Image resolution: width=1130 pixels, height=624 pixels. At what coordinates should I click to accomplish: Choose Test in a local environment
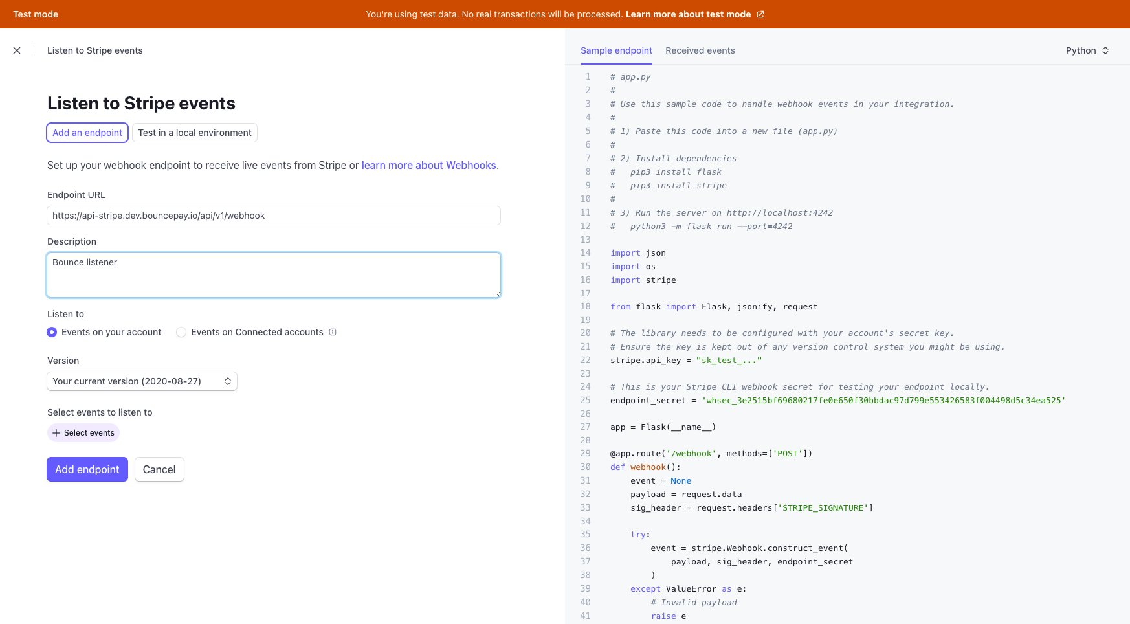195,133
